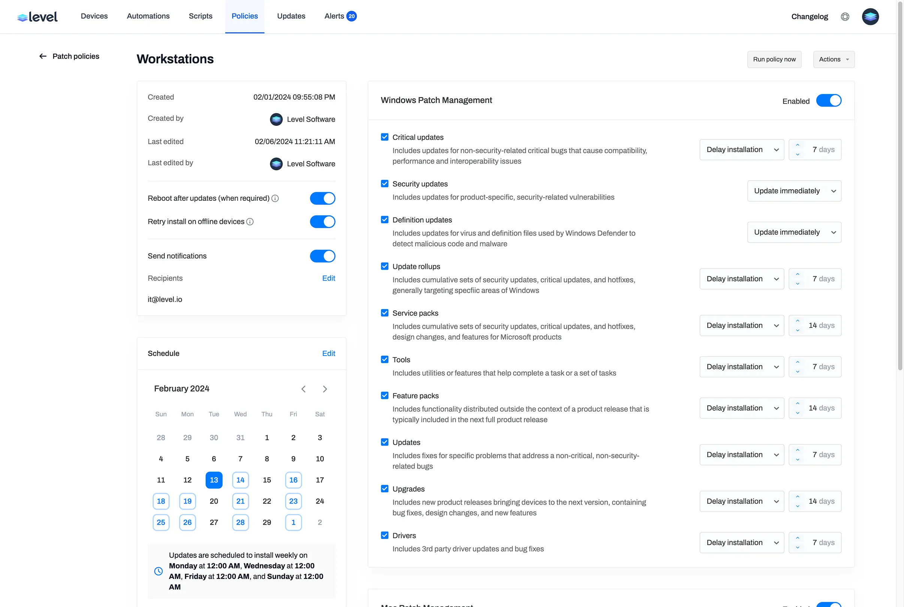Select February 21 on calendar
The width and height of the screenshot is (904, 607).
coord(240,501)
